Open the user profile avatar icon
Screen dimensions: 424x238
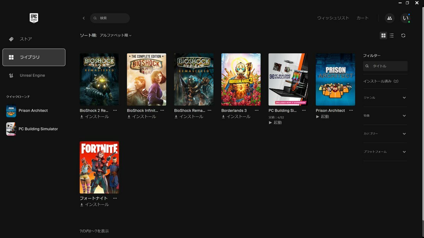(405, 18)
